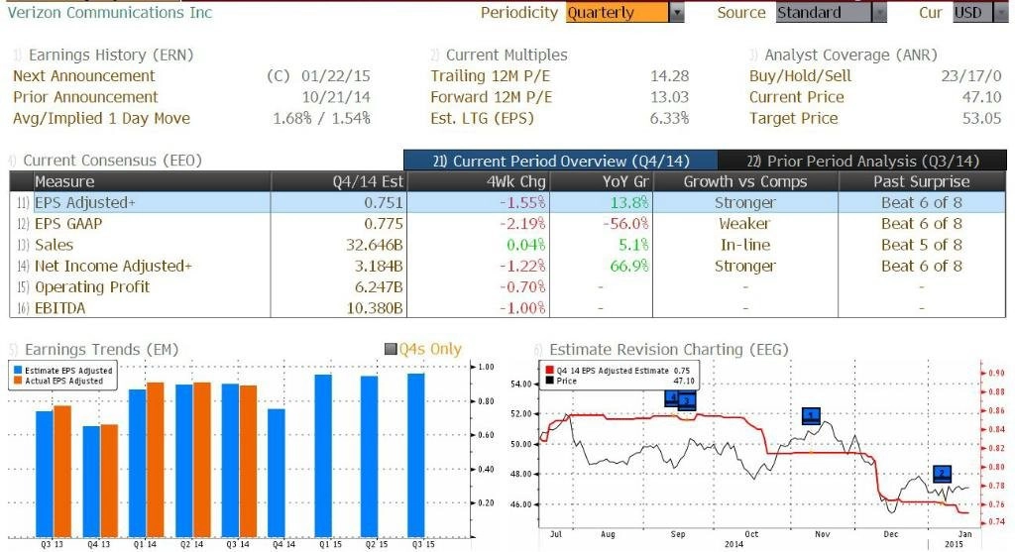The image size is (1015, 552).
Task: Open the Cur USD currency dropdown
Action: 980,13
